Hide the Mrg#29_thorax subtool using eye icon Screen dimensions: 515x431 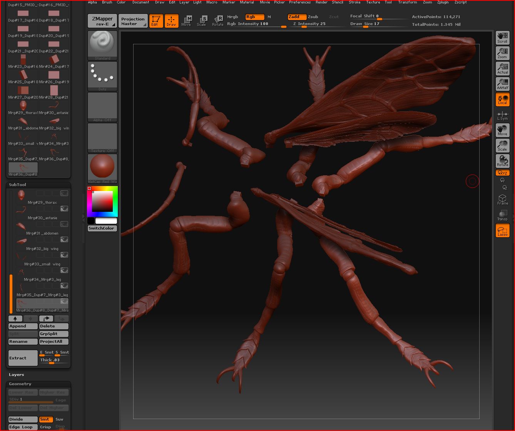click(64, 193)
